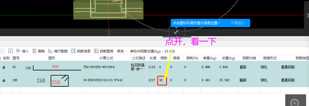309x106 pixels.
Task: Select the 单重(kg) column header
Action: [209, 58]
